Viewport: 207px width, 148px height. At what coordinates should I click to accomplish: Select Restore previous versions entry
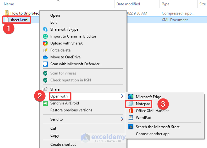71,110
